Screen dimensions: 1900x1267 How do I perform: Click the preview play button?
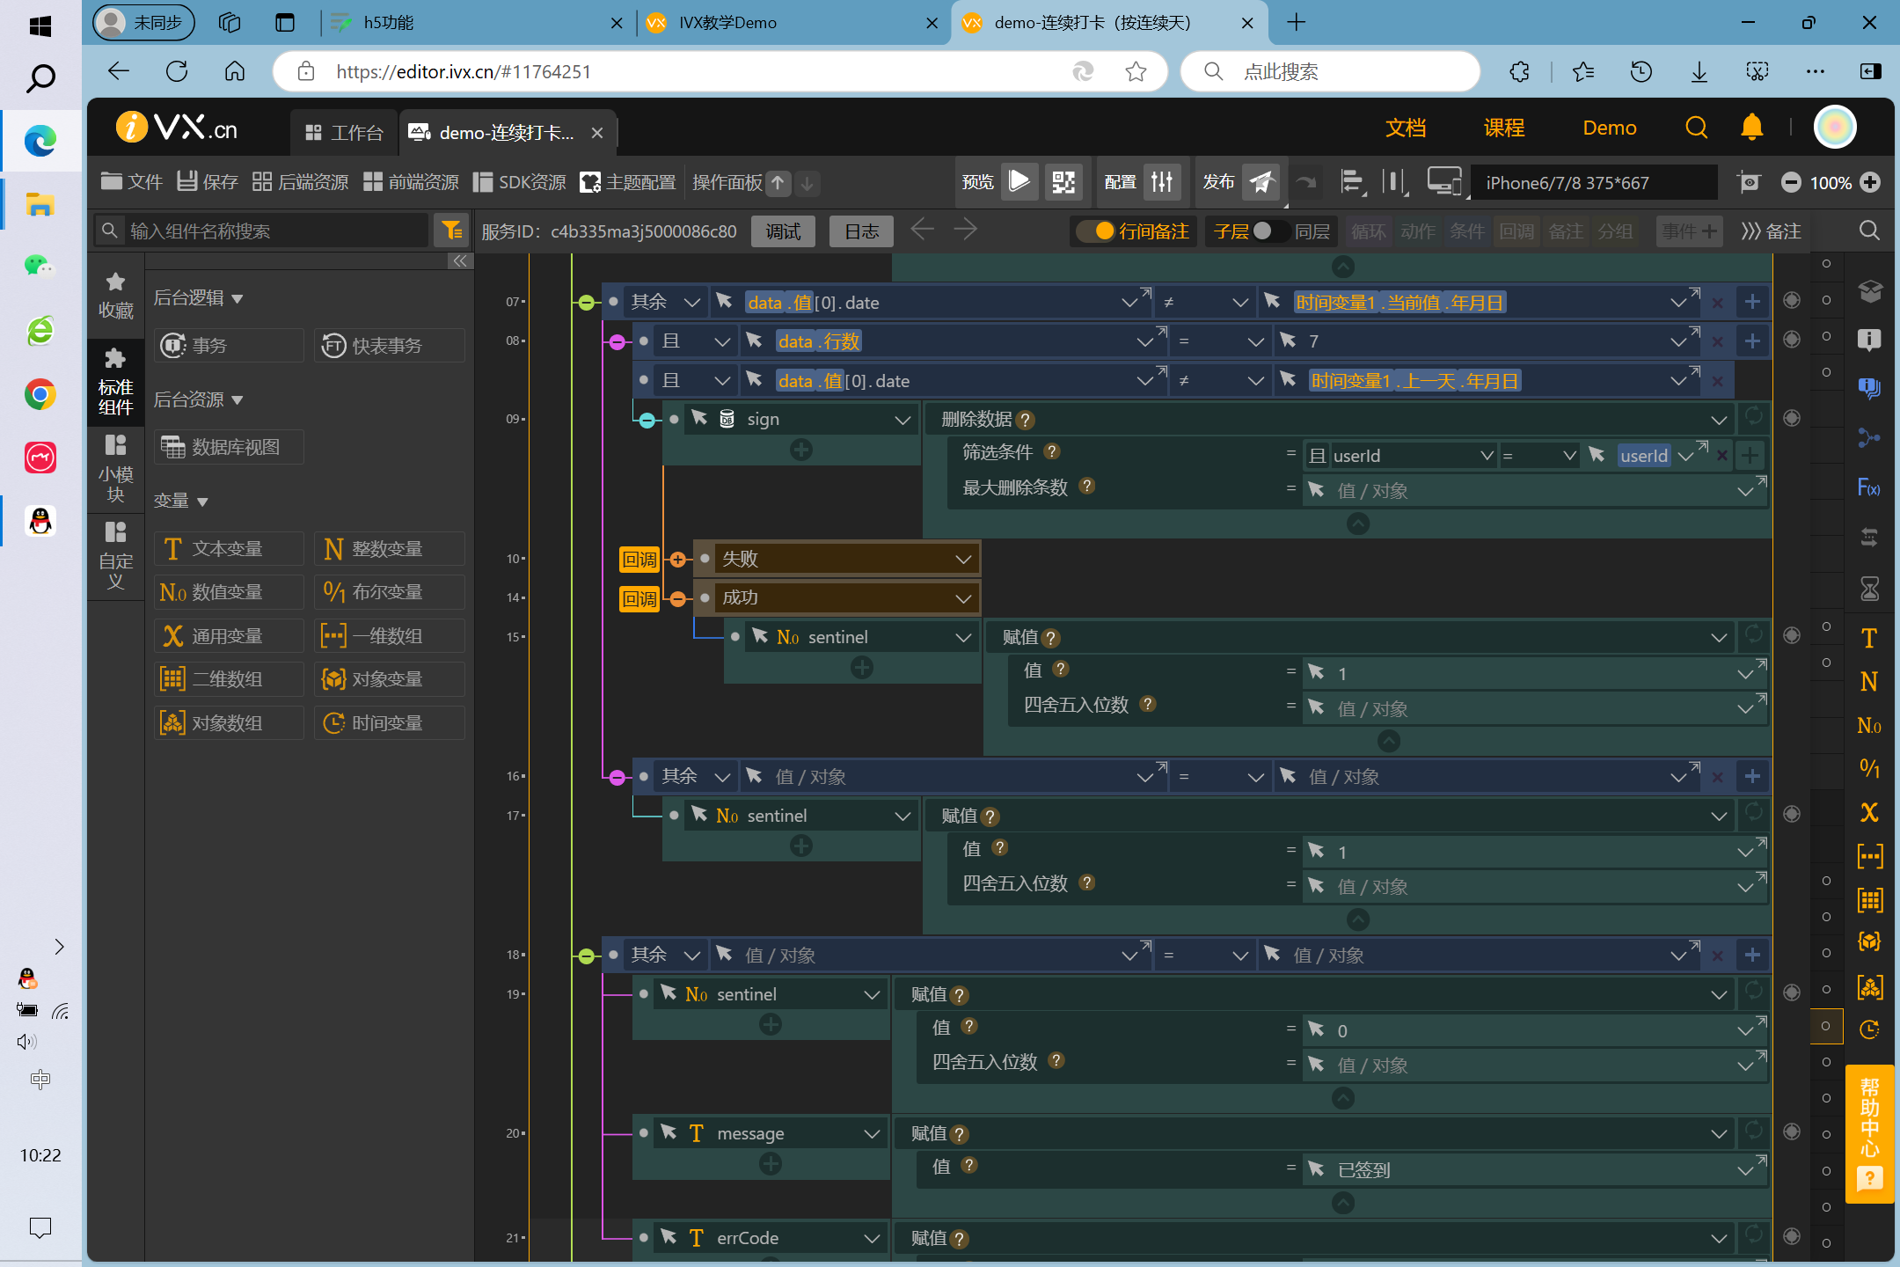click(1019, 182)
